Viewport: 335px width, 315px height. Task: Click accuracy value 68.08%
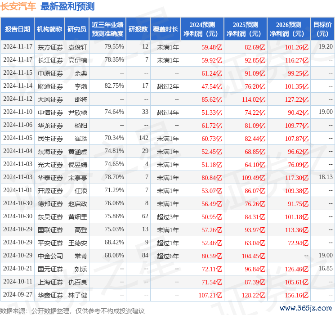coord(114,255)
